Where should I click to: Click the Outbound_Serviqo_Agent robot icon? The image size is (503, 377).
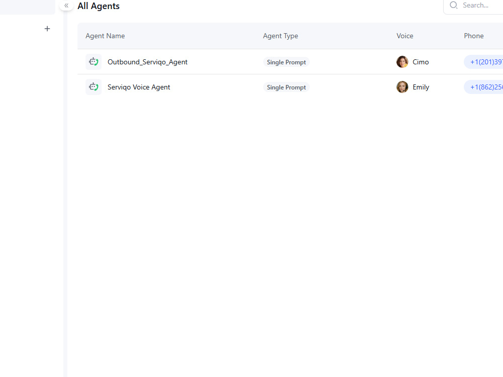(x=94, y=61)
